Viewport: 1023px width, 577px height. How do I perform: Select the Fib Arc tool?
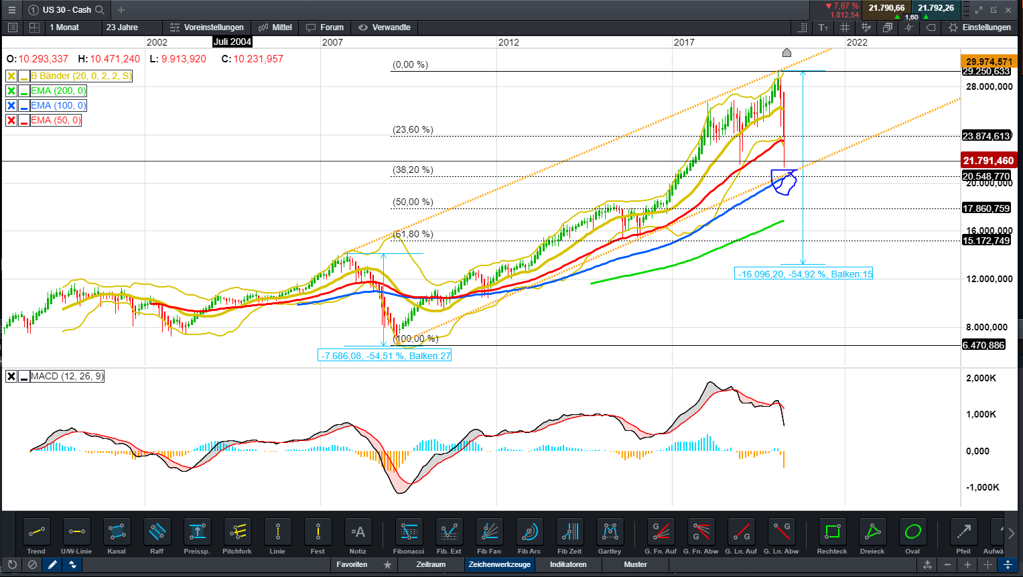(x=529, y=532)
